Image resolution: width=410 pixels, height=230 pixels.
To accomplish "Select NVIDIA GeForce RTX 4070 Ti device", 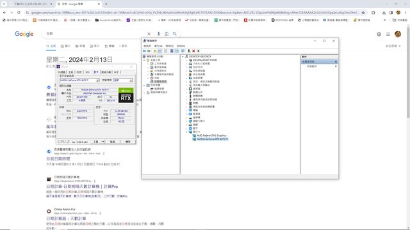I will pos(212,139).
